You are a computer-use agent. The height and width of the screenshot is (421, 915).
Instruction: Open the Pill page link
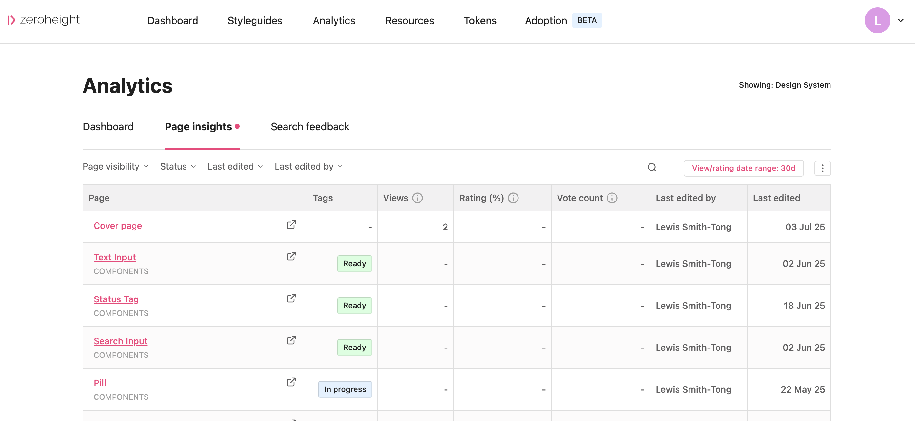coord(100,383)
